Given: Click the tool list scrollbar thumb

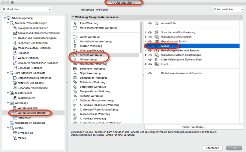Looking at the screenshot, I should (x=141, y=37).
